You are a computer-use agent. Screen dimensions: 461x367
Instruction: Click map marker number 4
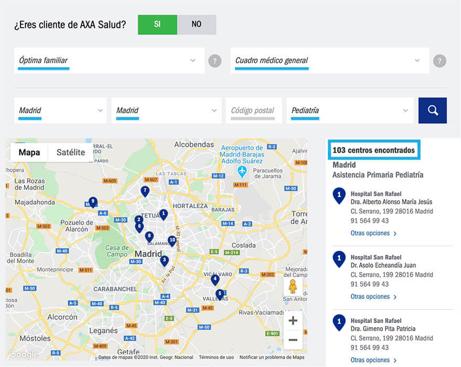coord(215,280)
